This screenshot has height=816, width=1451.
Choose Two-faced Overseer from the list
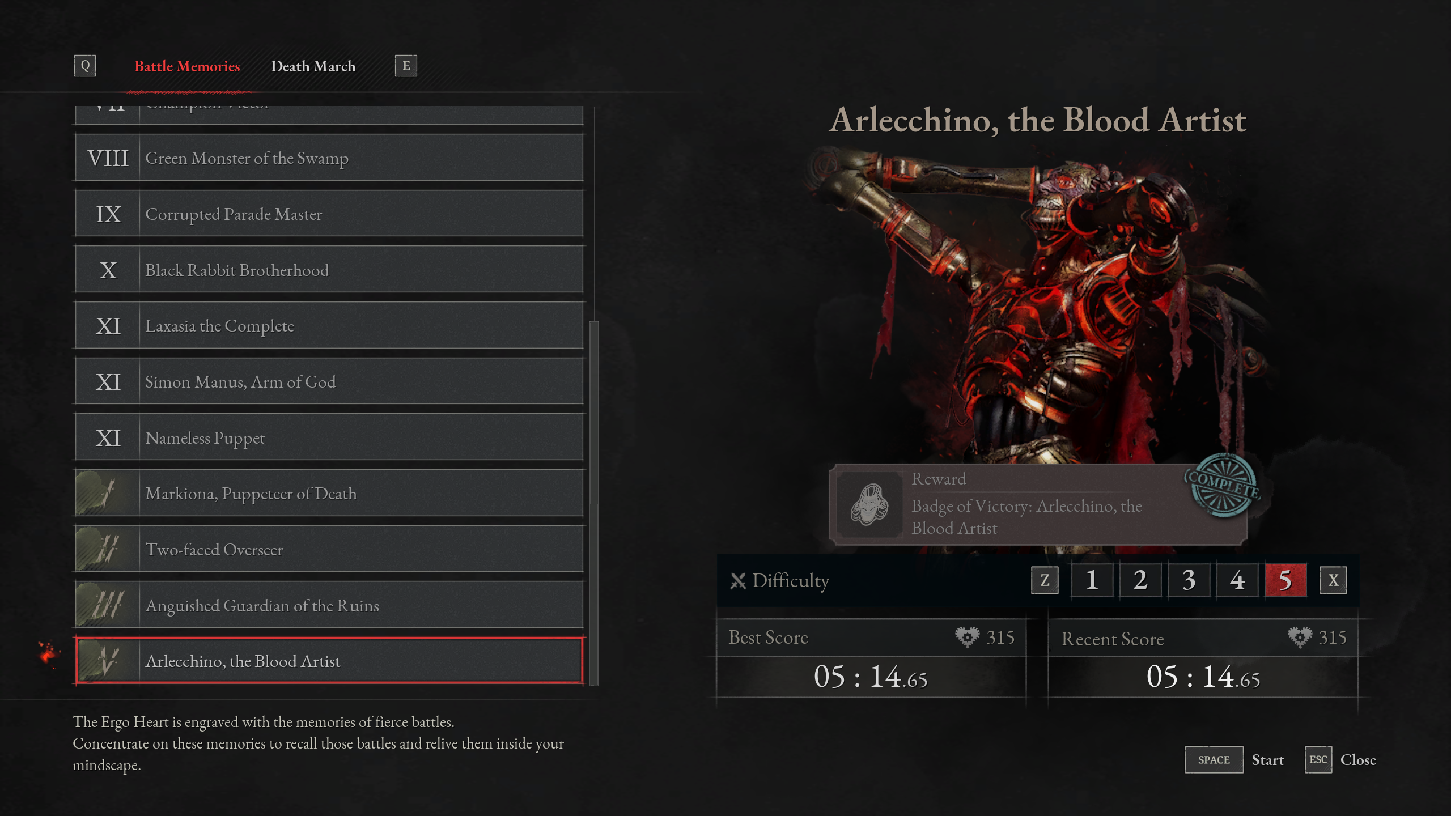(329, 549)
